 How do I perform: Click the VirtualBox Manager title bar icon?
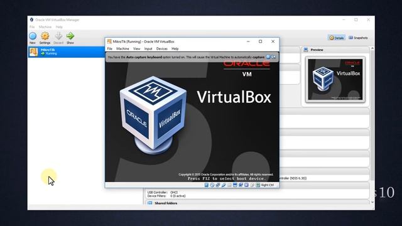pos(31,19)
